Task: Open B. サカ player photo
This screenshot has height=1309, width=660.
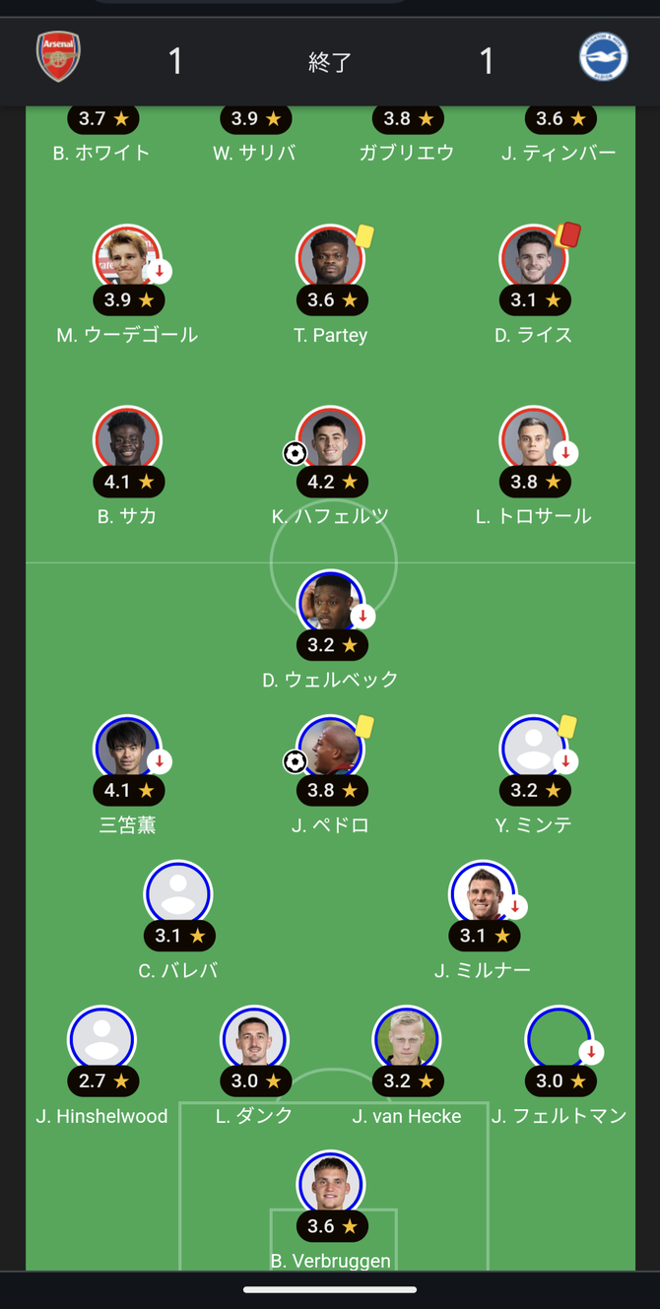Action: [127, 439]
